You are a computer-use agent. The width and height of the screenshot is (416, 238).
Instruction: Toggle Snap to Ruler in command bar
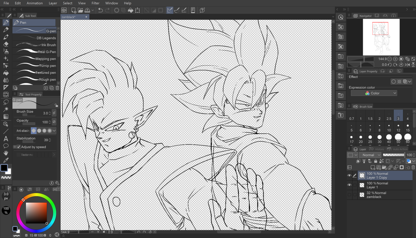click(170, 10)
